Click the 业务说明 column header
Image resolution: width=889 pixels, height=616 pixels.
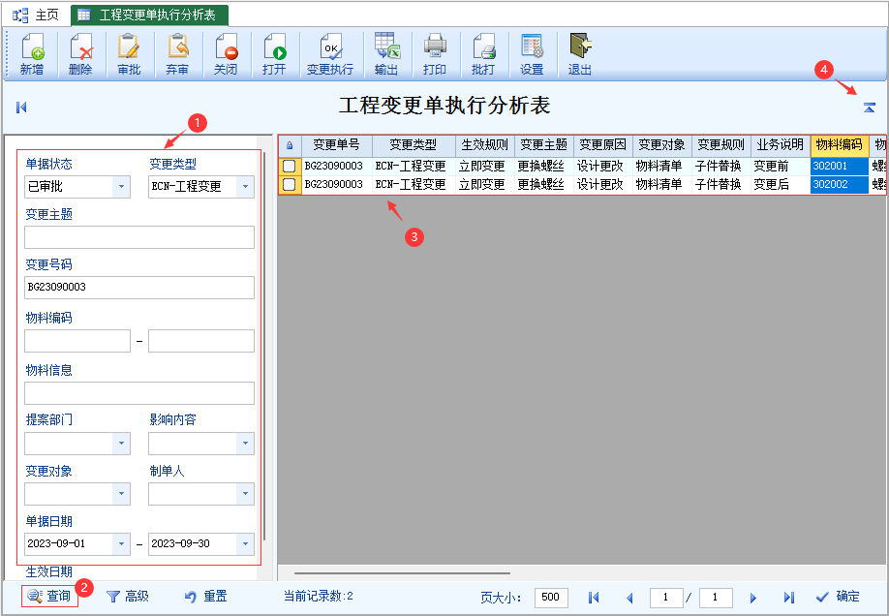[781, 146]
